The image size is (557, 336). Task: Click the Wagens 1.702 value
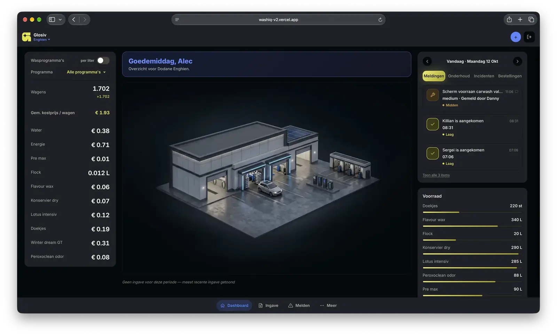(101, 89)
